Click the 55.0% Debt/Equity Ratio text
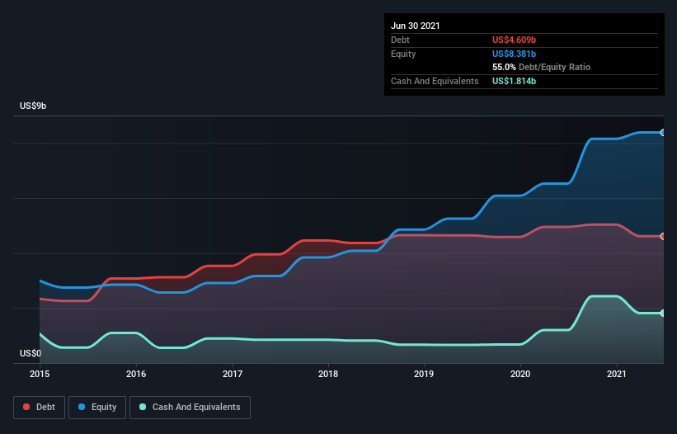677x434 pixels. [x=542, y=67]
